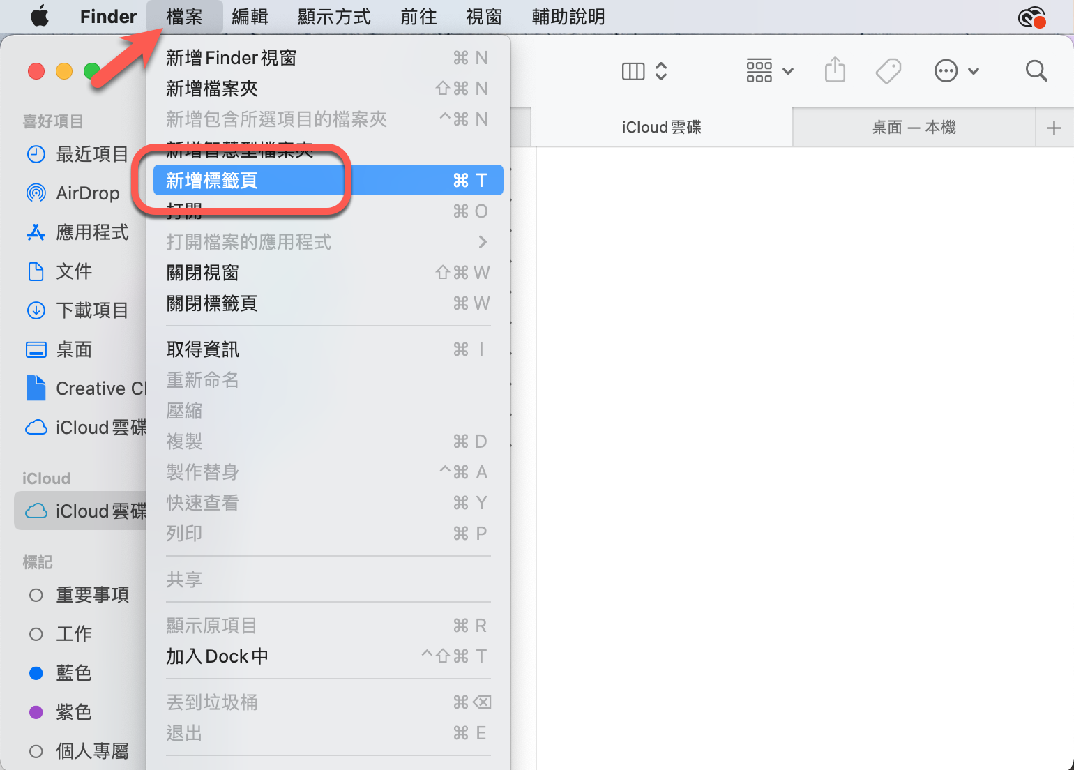The height and width of the screenshot is (770, 1074).
Task: Select the 重要事項 tag label
Action: click(92, 595)
